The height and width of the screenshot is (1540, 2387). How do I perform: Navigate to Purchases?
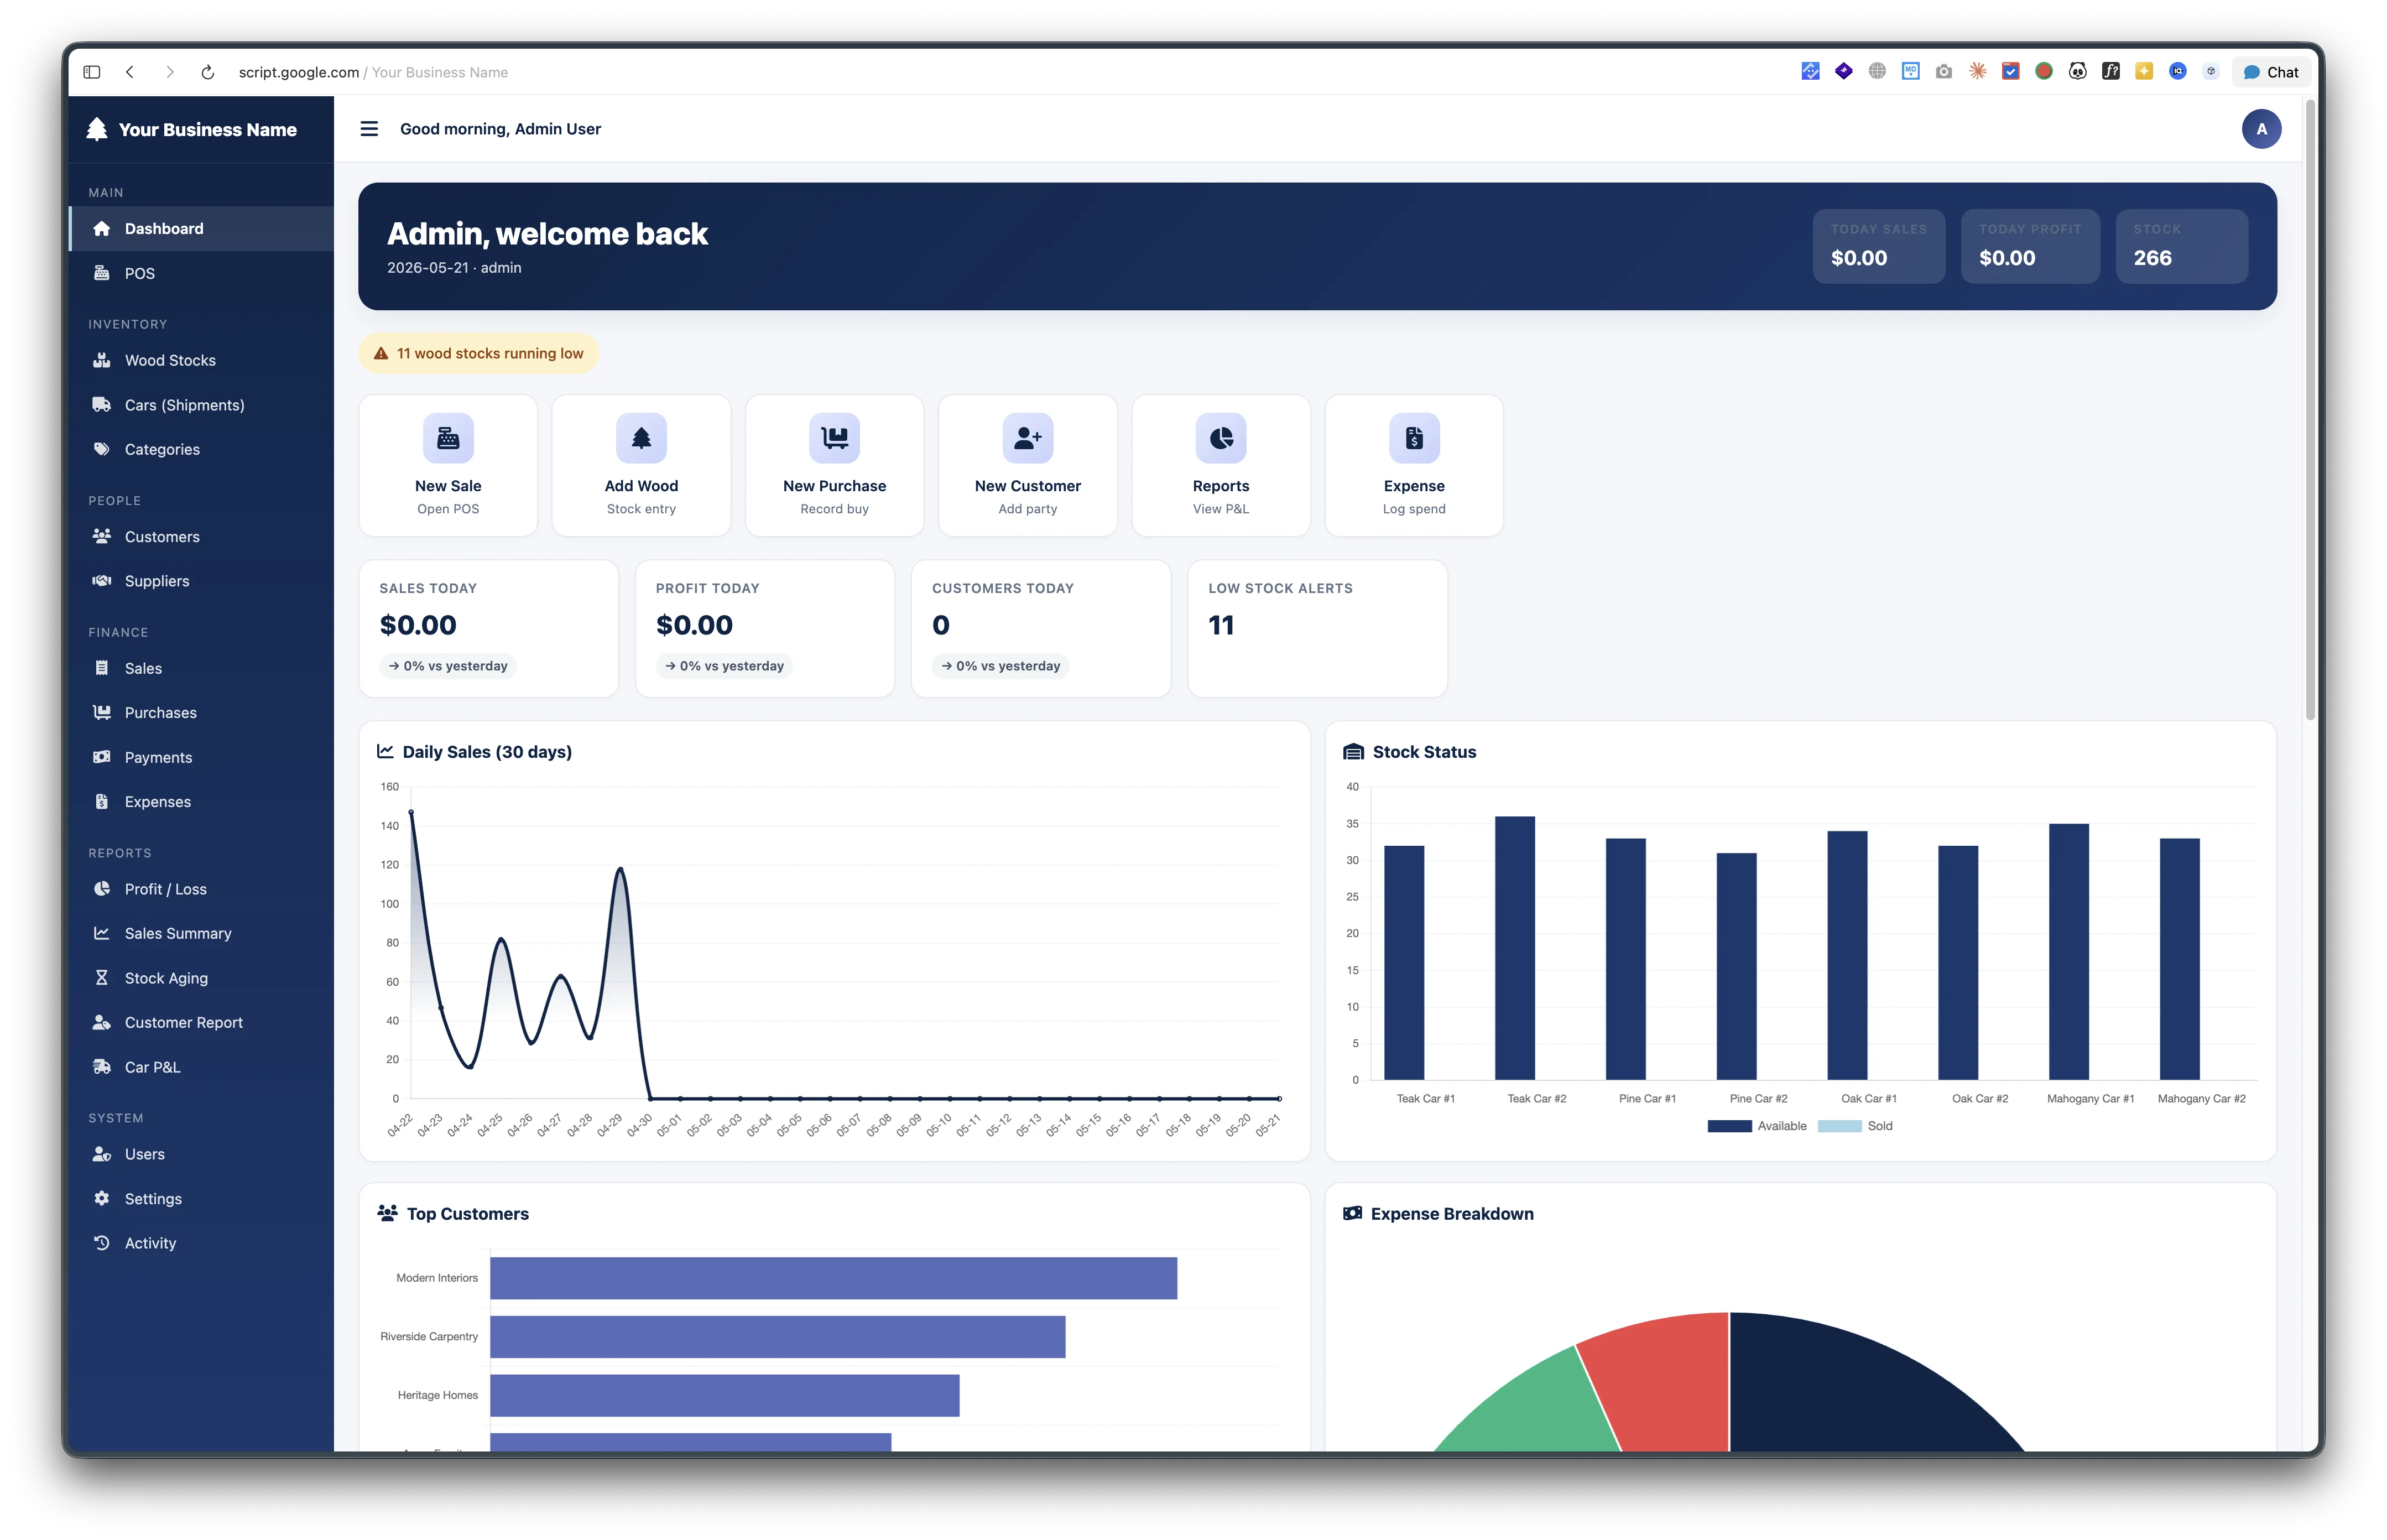tap(201, 713)
